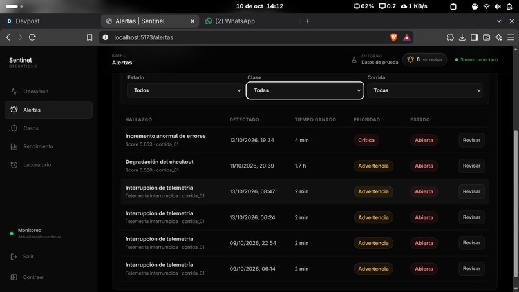
Task: Click the Rendimiento bar chart icon
Action: [14, 146]
